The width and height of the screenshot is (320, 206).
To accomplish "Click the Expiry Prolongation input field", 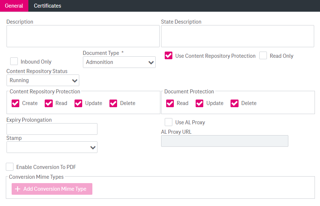I will (x=52, y=129).
